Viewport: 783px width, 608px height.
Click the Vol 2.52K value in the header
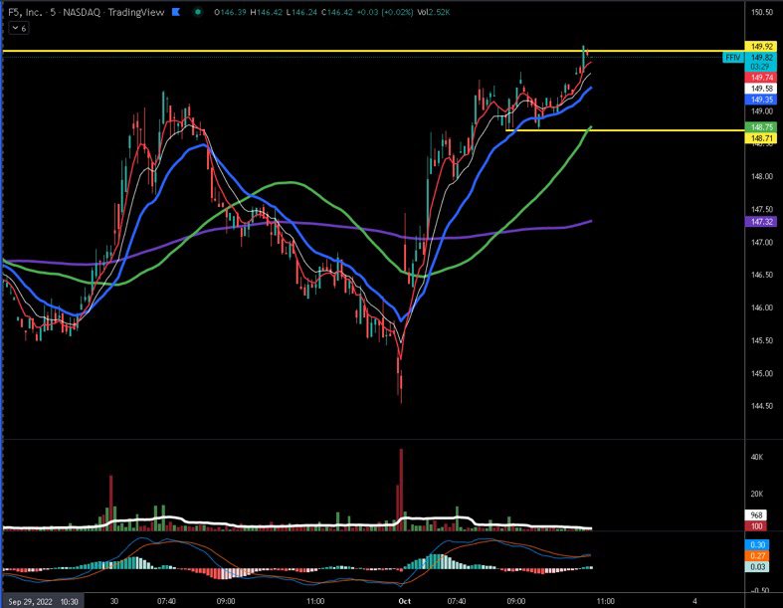point(434,12)
